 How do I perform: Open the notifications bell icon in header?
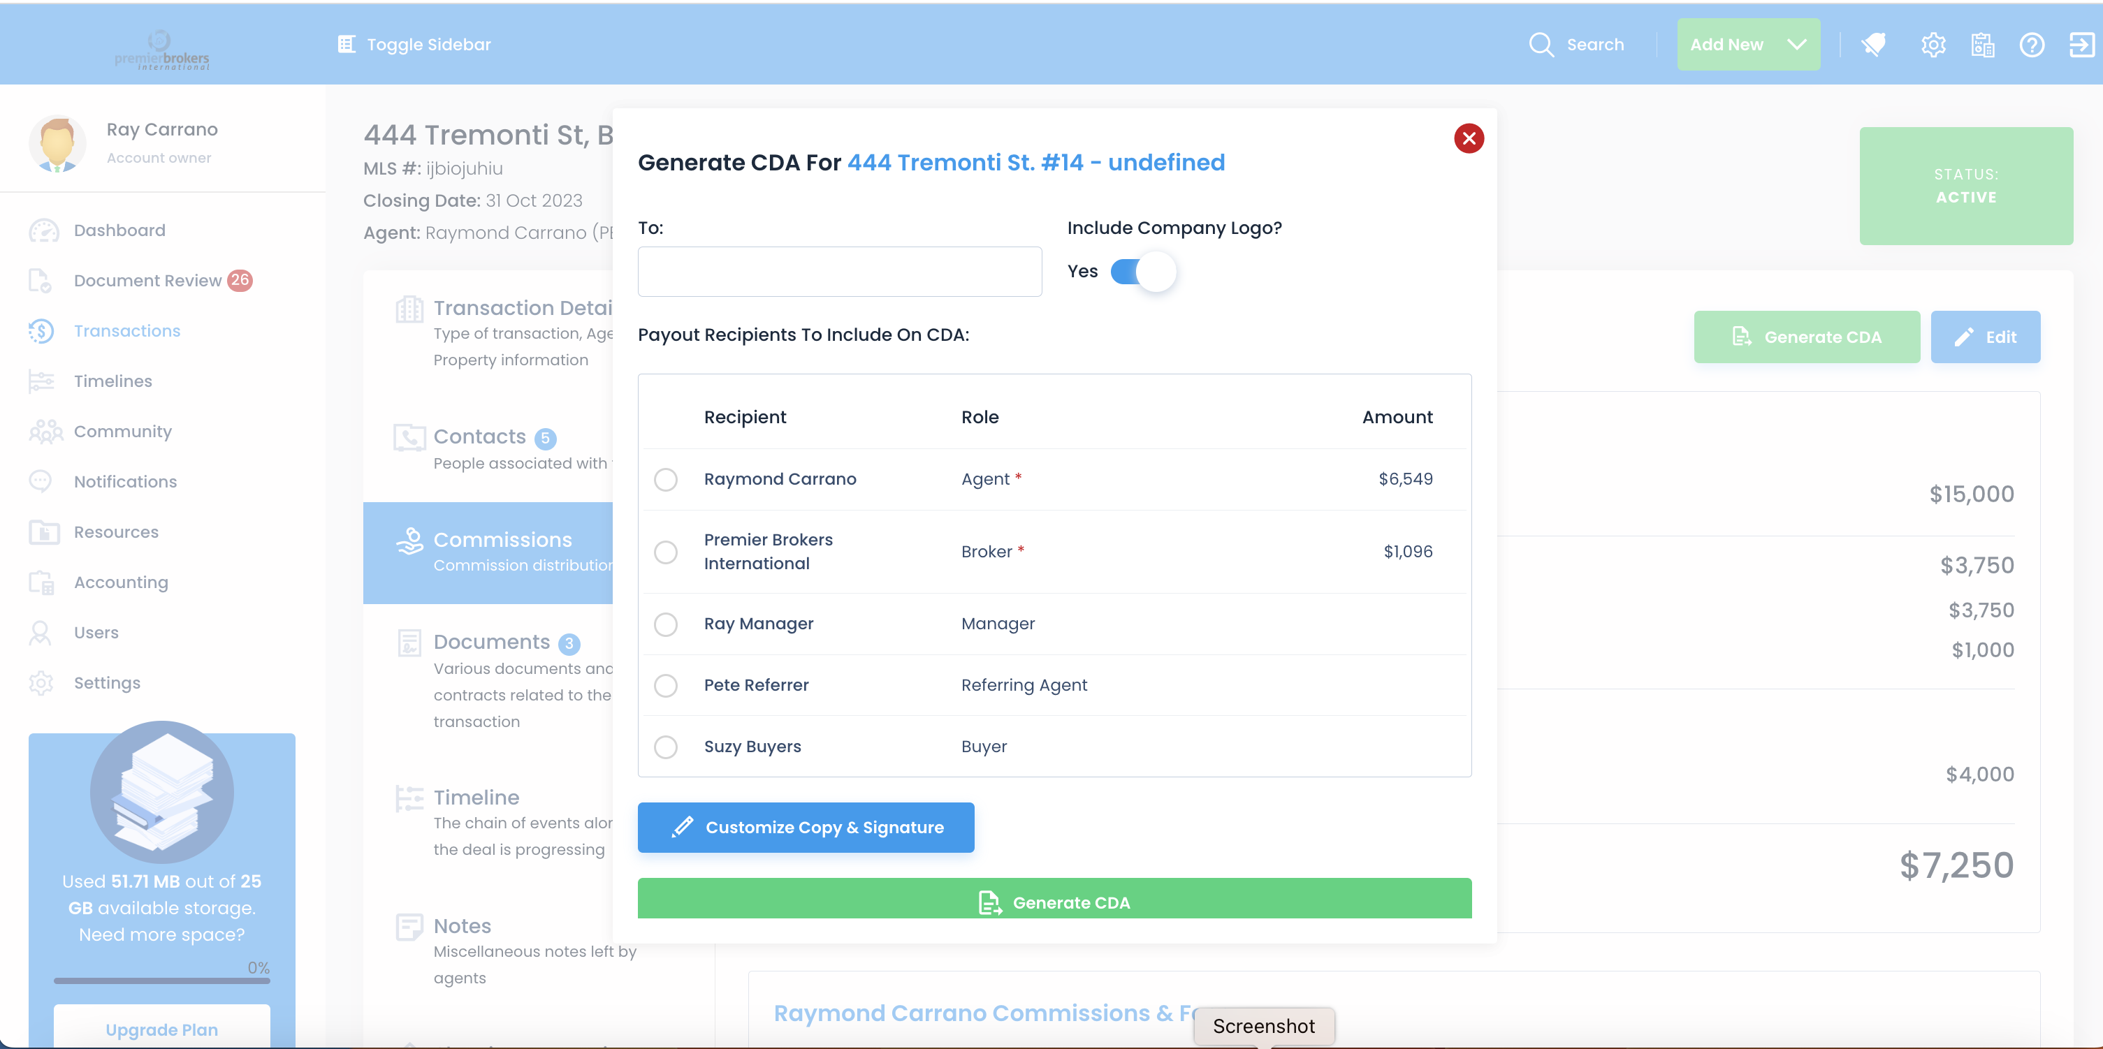pos(1874,44)
